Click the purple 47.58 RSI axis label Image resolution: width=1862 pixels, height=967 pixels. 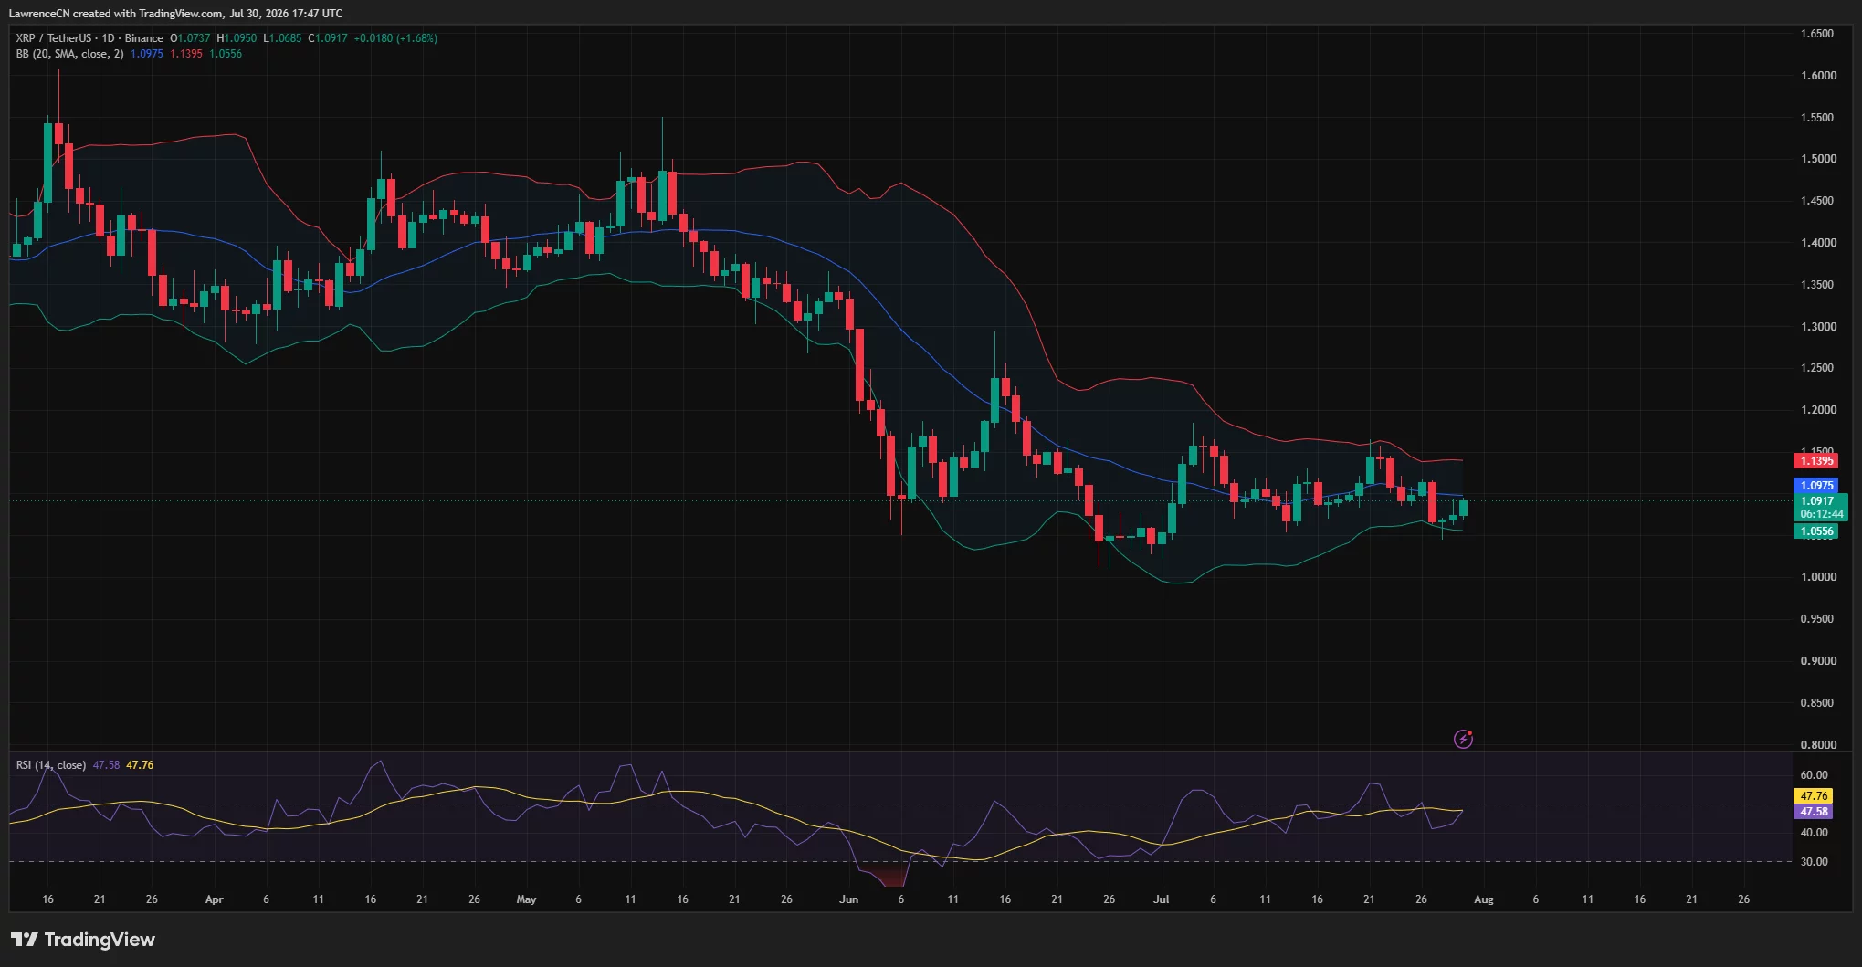pos(1814,812)
